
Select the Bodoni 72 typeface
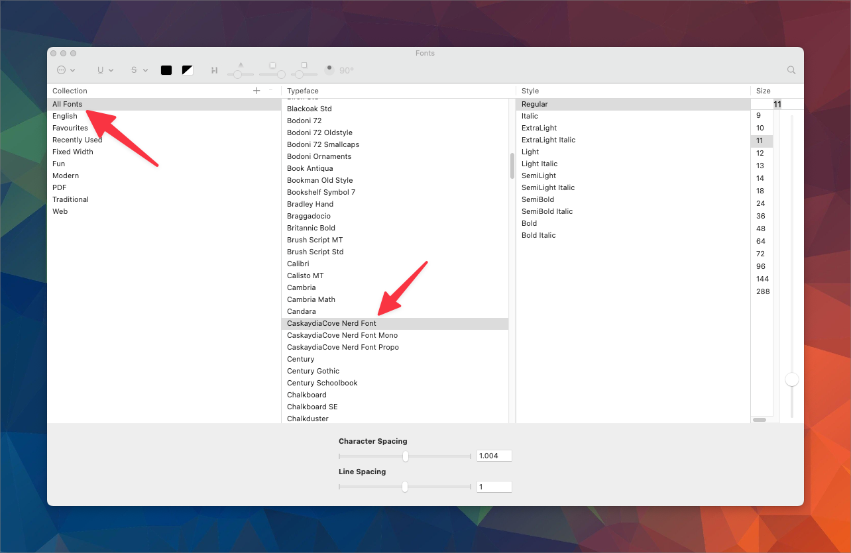[x=304, y=121]
